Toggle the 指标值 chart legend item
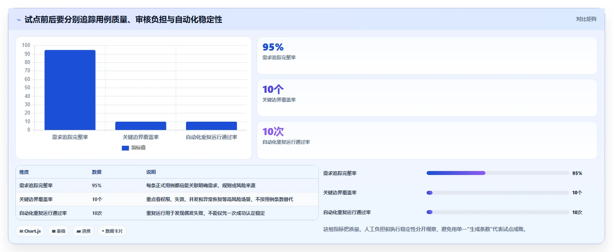Image resolution: width=613 pixels, height=252 pixels. (x=134, y=148)
